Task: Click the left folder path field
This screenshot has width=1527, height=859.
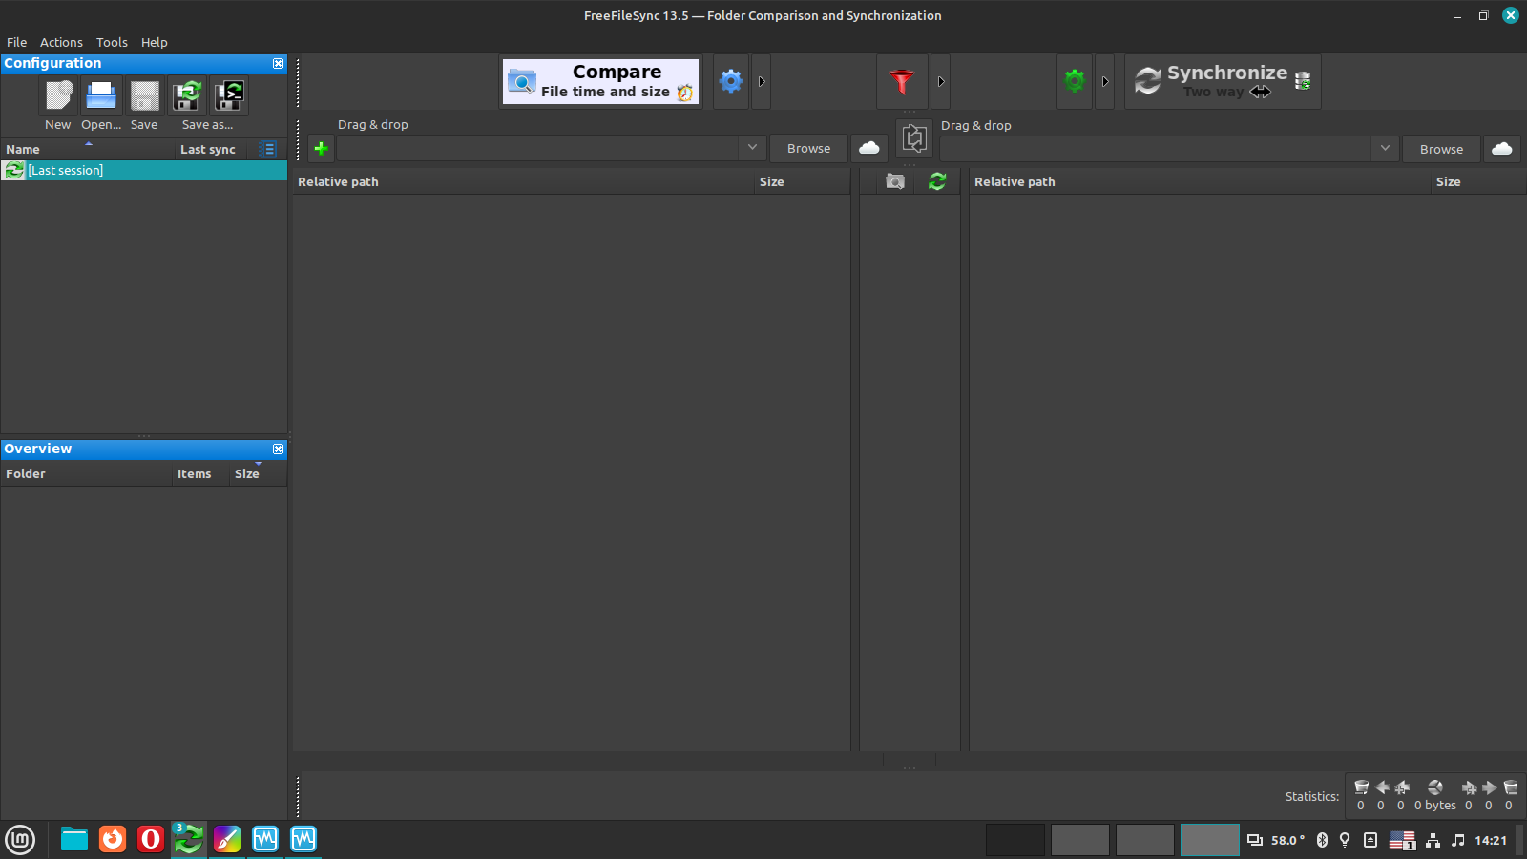Action: (x=538, y=148)
